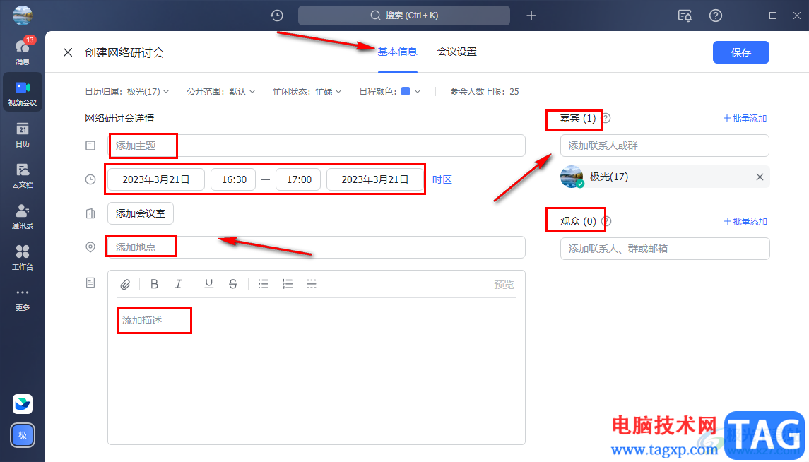Click the attachment paperclip icon

click(125, 284)
